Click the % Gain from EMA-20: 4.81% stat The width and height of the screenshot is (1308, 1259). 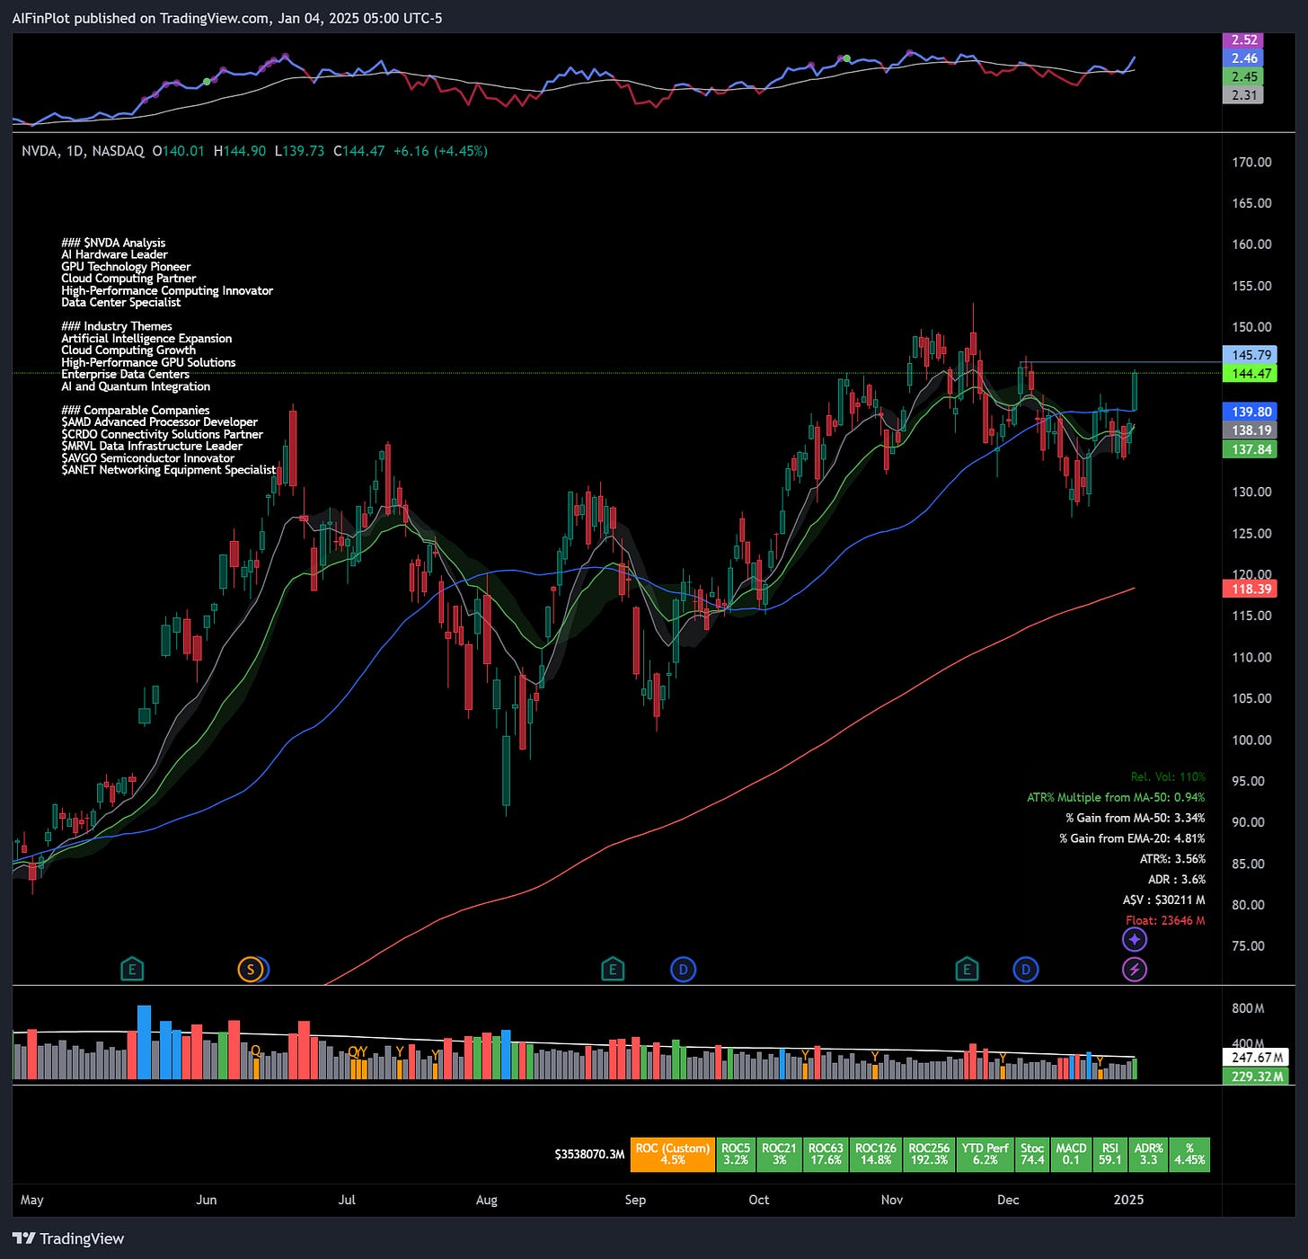1132,838
